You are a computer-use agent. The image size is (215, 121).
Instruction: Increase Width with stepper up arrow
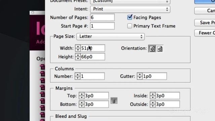(x=78, y=47)
